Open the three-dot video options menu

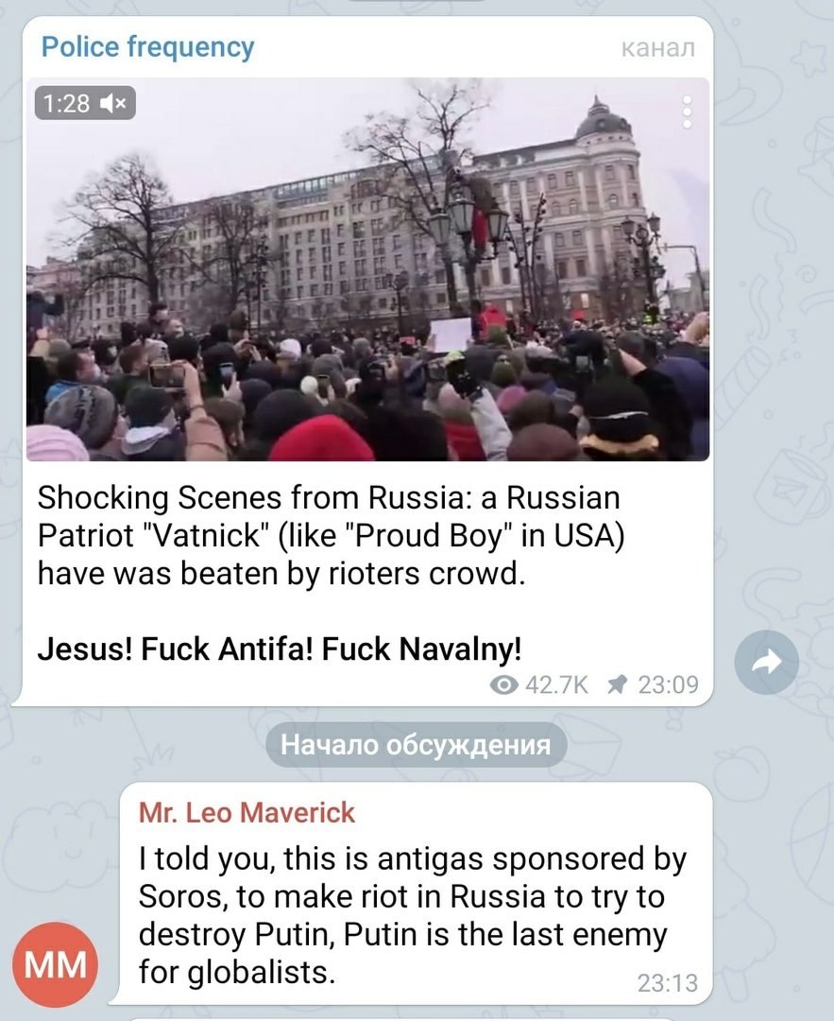click(687, 112)
